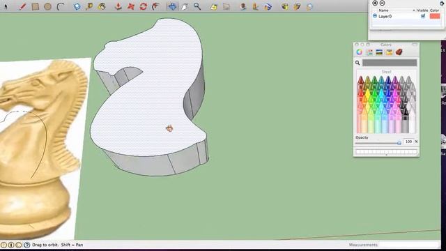Select the Pan hand tool
Image resolution: width=446 pixels, height=251 pixels.
click(185, 6)
